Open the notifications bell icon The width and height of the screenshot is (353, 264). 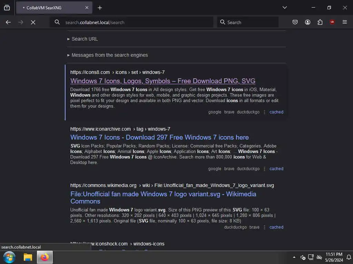349,257
